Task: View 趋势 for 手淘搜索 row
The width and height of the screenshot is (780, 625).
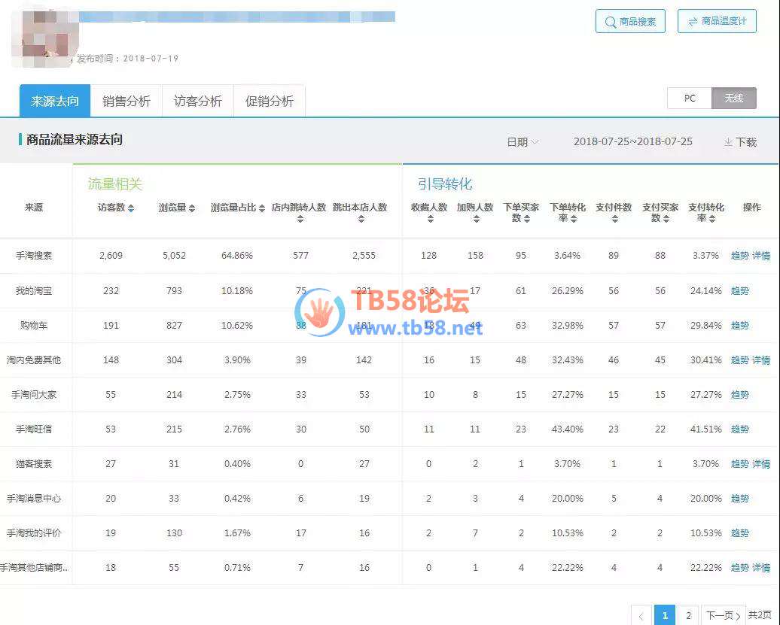Action: tap(739, 256)
